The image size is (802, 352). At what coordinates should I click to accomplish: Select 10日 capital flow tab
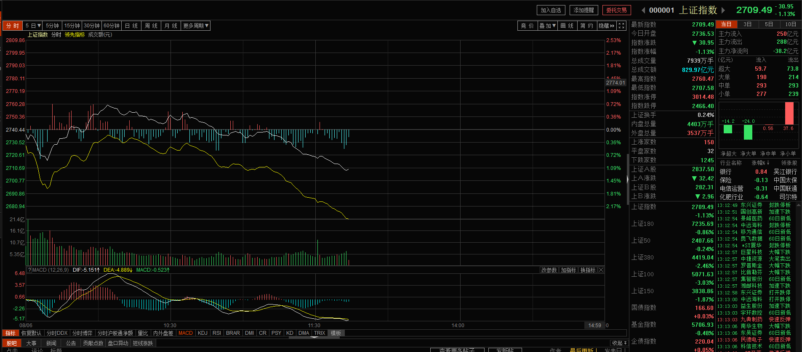click(x=791, y=24)
